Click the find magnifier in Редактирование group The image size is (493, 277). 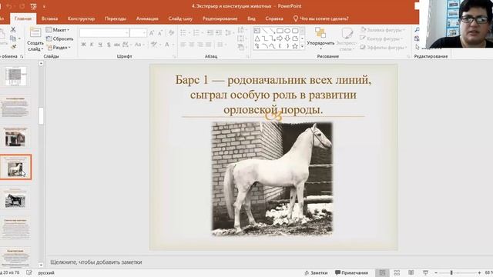pos(418,30)
